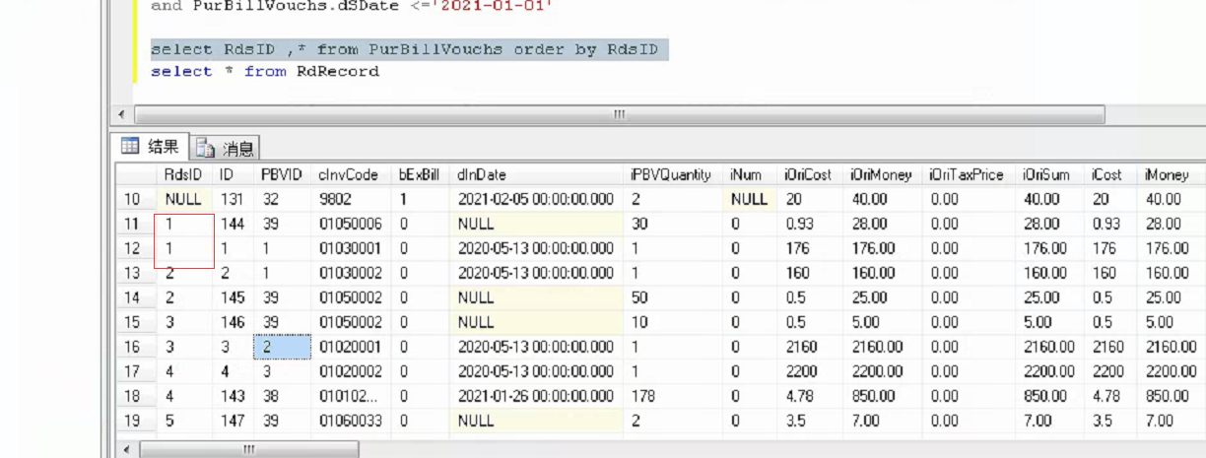Click the editor horizontal scrollbar thumb
This screenshot has width=1206, height=458.
point(619,114)
